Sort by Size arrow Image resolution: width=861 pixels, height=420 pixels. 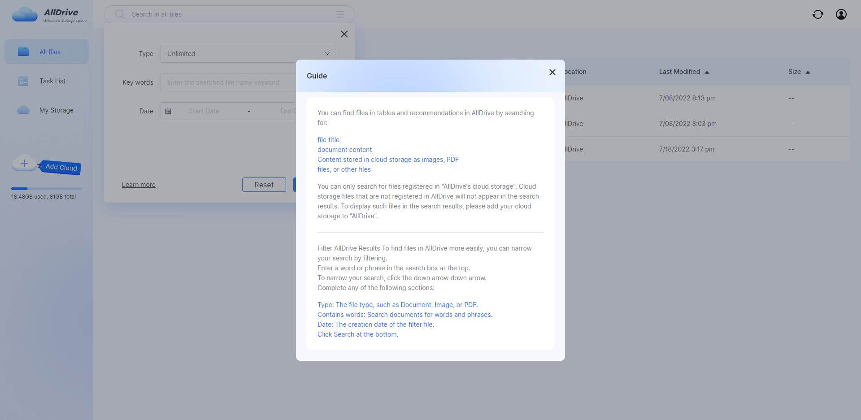point(808,72)
